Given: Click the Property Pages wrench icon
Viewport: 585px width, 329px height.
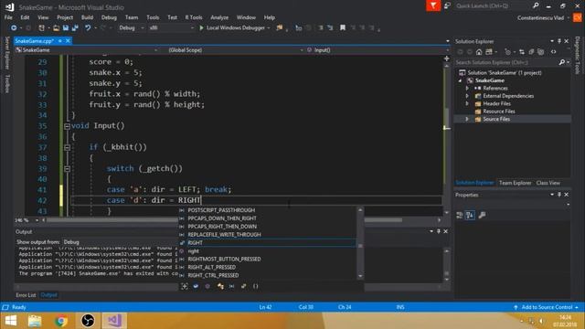Looking at the screenshot, I should [482, 215].
